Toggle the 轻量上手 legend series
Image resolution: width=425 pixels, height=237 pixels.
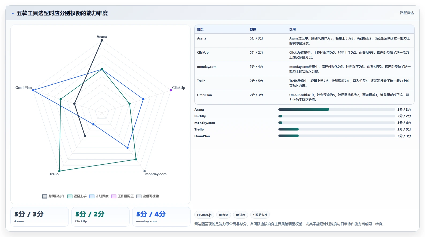pos(77,196)
